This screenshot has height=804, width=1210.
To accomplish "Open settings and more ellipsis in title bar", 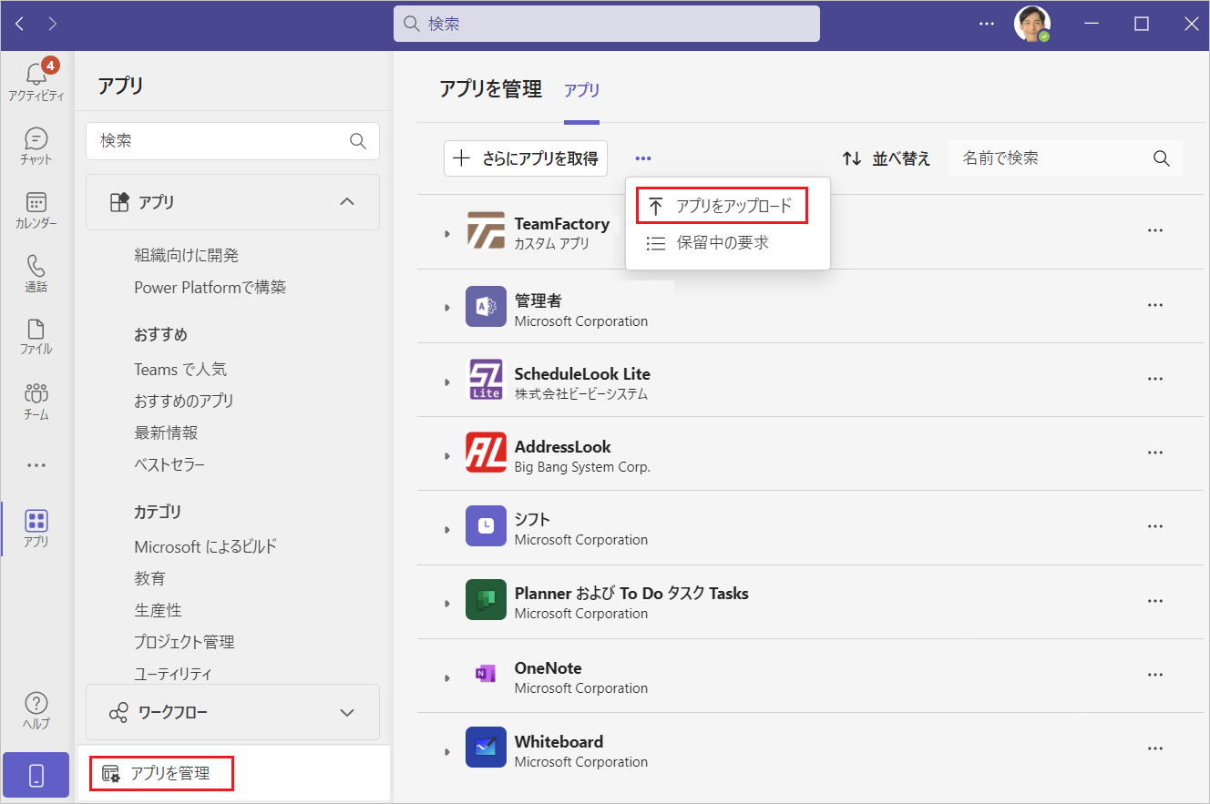I will coord(987,24).
